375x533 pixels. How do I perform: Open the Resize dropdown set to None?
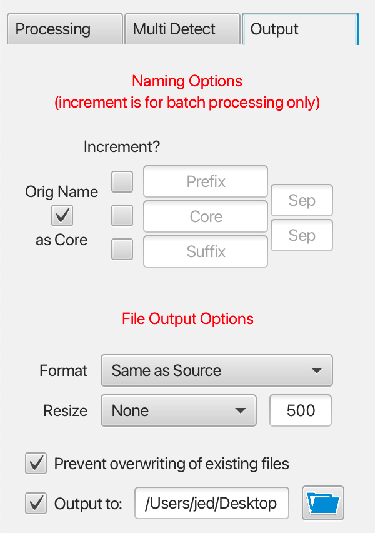click(179, 410)
